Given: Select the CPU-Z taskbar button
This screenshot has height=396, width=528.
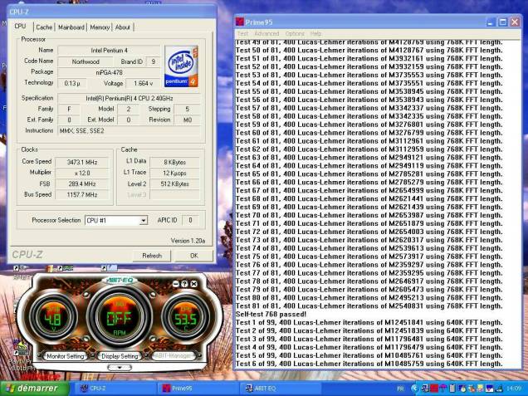Looking at the screenshot, I should pyautogui.click(x=115, y=389).
